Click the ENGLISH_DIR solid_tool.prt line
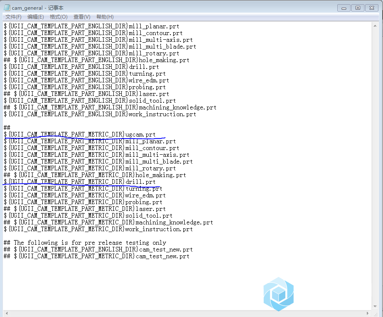The width and height of the screenshot is (383, 317). [x=90, y=101]
